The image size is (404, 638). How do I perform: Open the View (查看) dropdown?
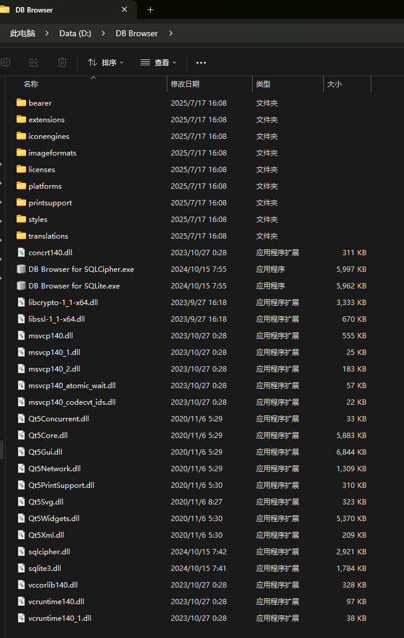[x=158, y=62]
